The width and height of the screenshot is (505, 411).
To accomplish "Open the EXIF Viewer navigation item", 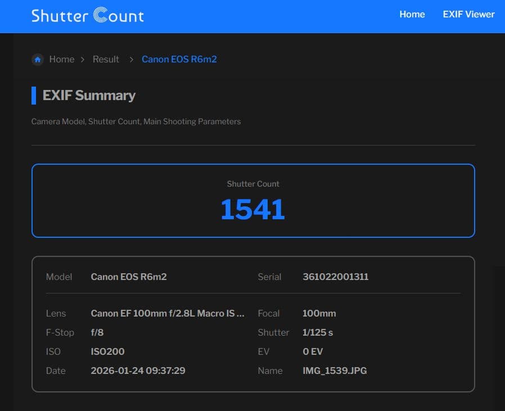I will (x=468, y=15).
